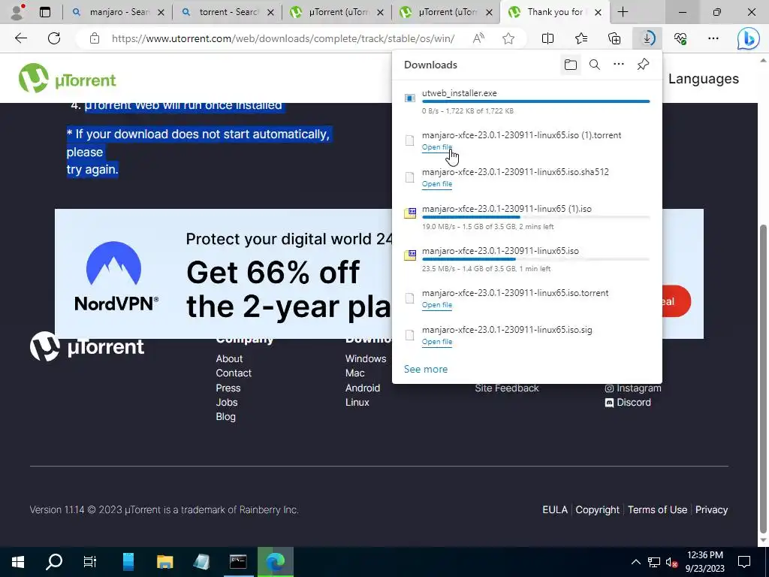Pin the Downloads panel
Viewport: 769px width, 577px height.
(x=643, y=65)
